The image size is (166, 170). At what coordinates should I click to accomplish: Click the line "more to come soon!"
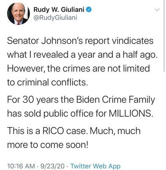coord(47,145)
